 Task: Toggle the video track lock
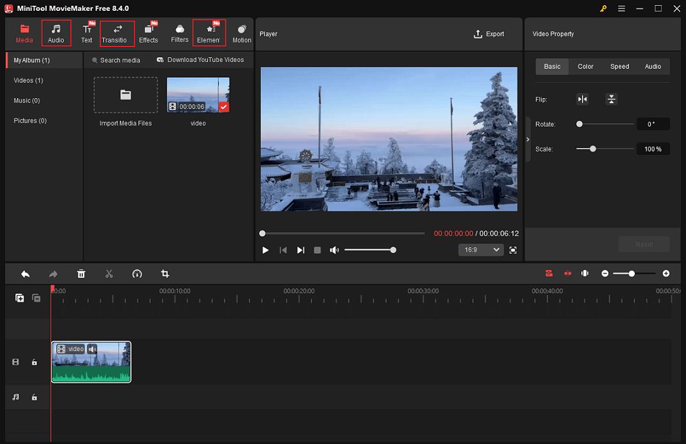(x=34, y=362)
